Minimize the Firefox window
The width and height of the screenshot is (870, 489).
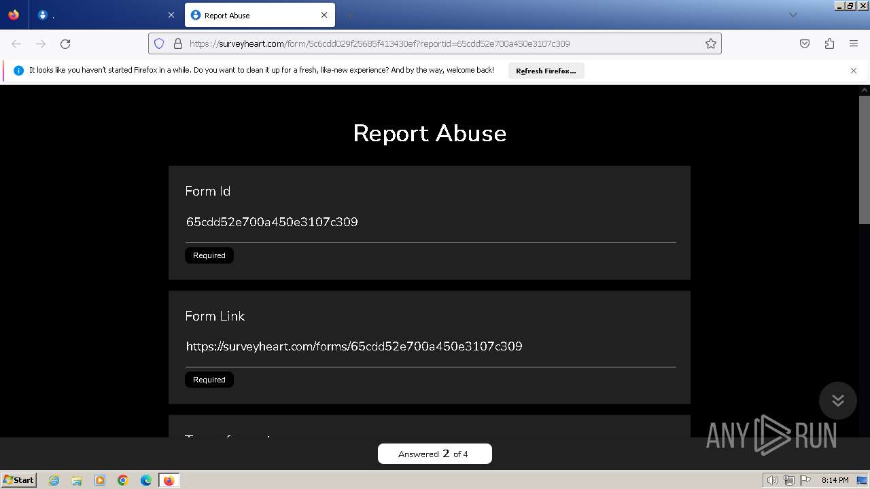click(x=839, y=5)
